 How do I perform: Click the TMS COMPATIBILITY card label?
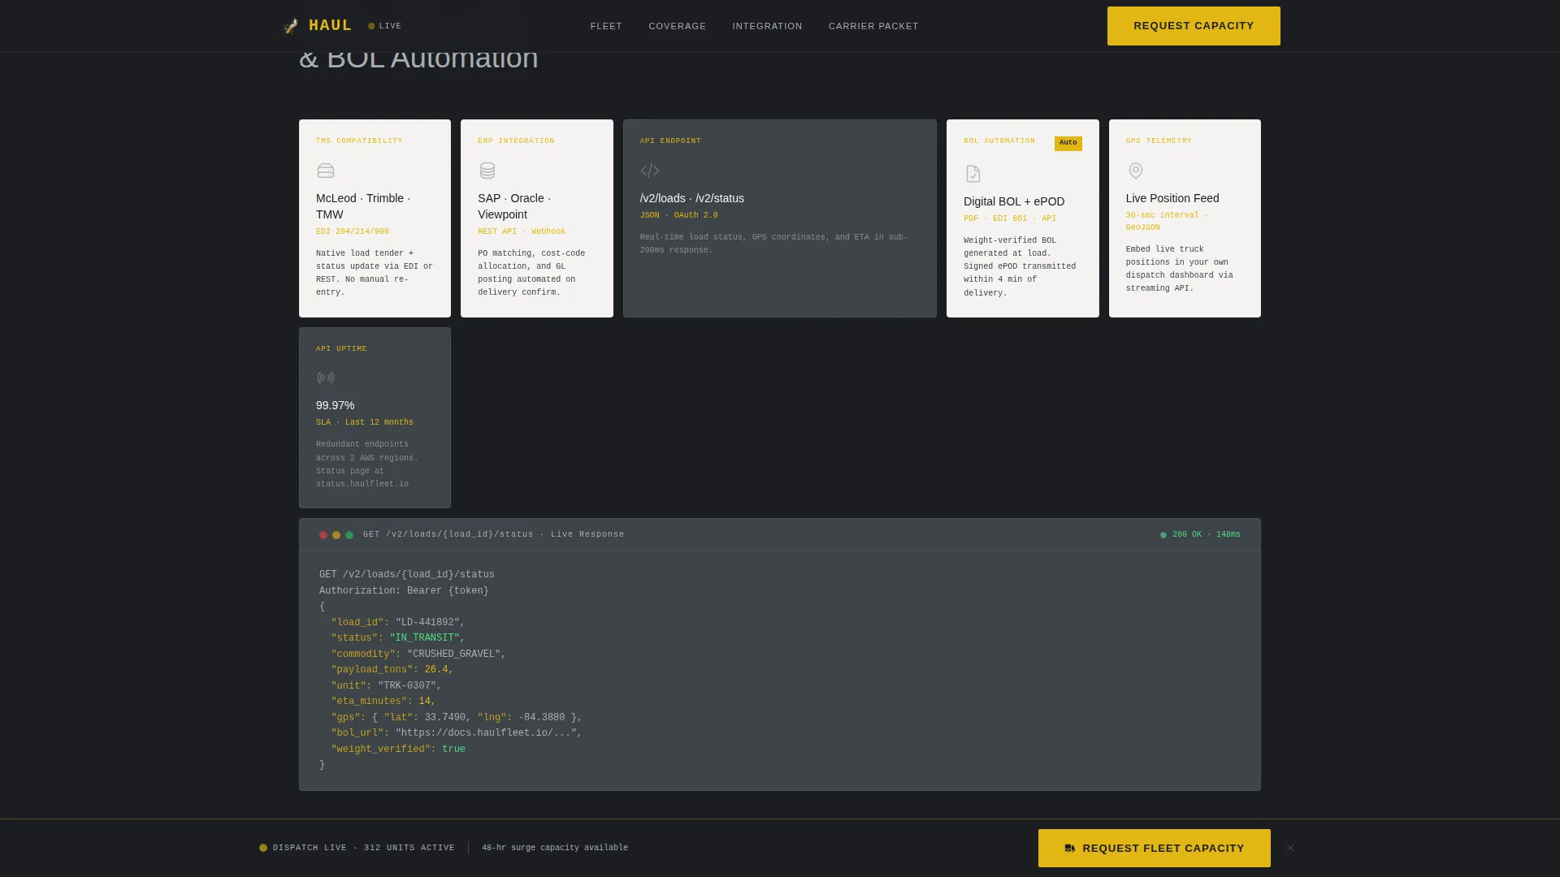(x=359, y=141)
